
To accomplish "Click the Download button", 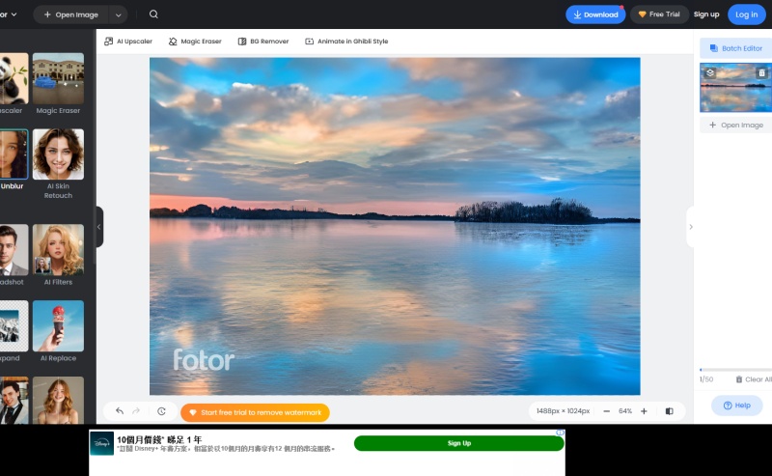I will click(x=595, y=14).
